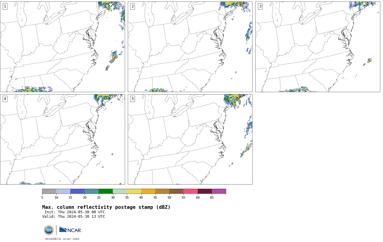
Task: Click the light lavender 10-15 dBZ swatch
Action: point(63,191)
